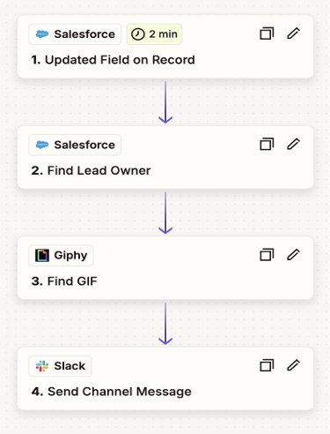
Task: Open the Updated Field on Record step title
Action: [113, 60]
